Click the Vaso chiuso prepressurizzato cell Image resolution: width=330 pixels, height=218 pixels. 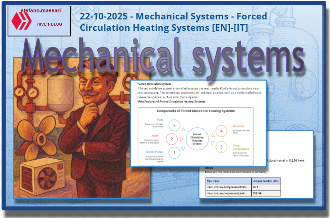(228, 193)
